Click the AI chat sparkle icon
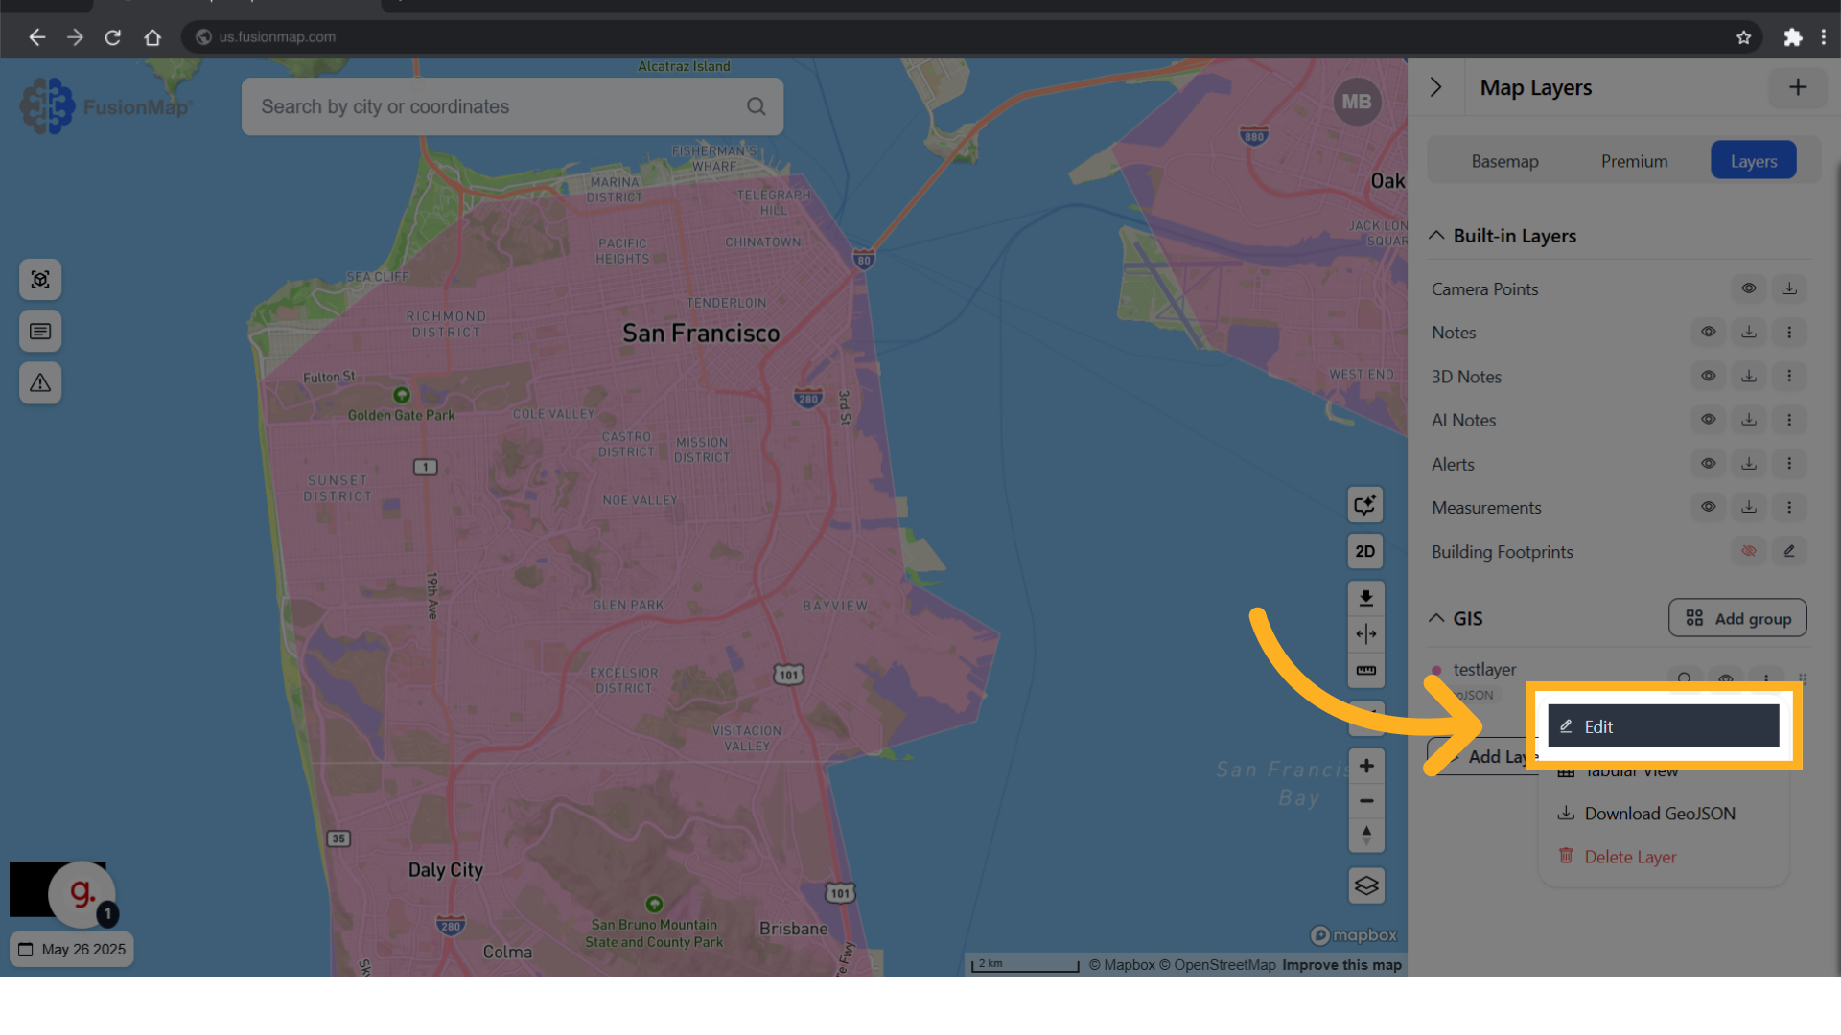The height and width of the screenshot is (1035, 1841). click(x=1365, y=505)
